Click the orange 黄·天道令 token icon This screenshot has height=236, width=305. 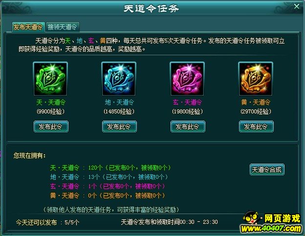click(256, 79)
